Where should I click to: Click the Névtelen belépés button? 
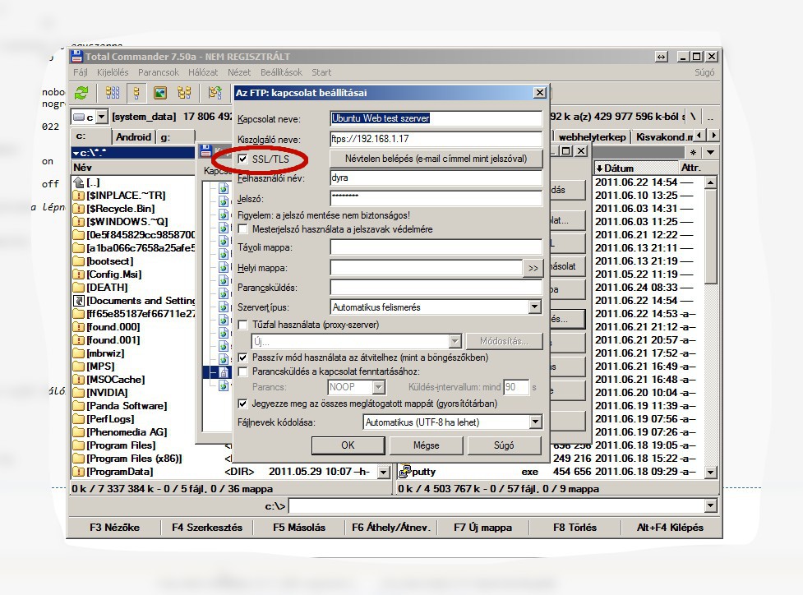coord(436,159)
